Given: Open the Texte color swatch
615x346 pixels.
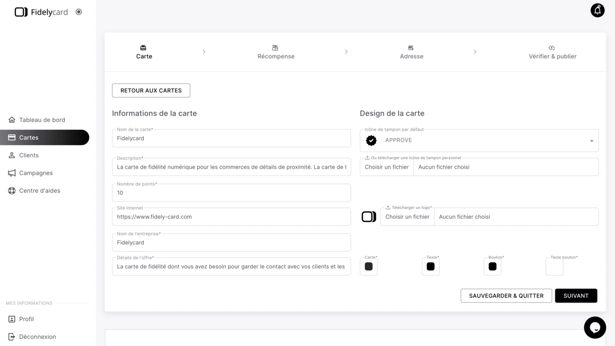Looking at the screenshot, I should [x=430, y=266].
